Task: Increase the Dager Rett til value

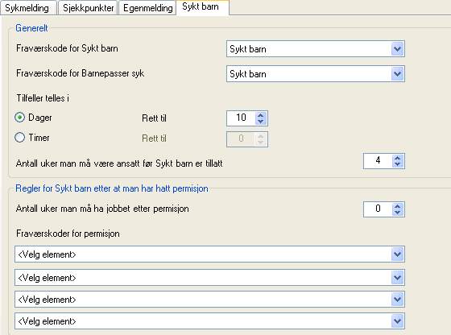Action: pos(261,115)
